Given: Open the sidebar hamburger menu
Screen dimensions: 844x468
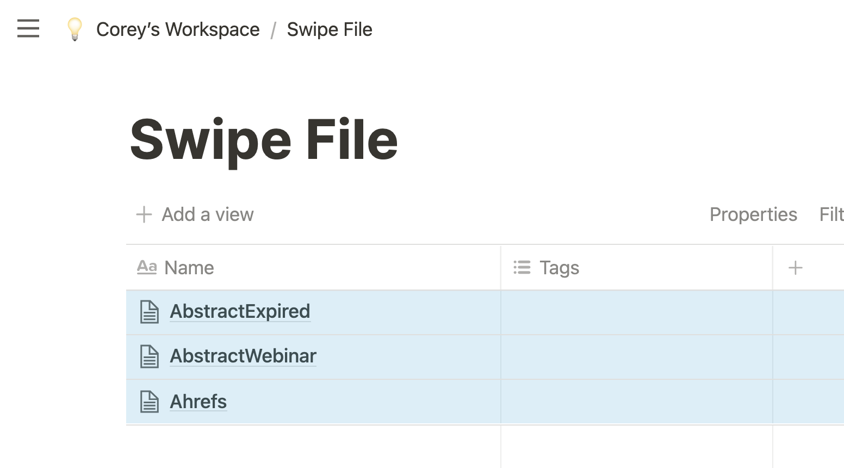Looking at the screenshot, I should [28, 29].
